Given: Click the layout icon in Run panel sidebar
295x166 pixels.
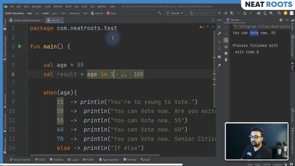Looking at the screenshot, I should point(219,57).
